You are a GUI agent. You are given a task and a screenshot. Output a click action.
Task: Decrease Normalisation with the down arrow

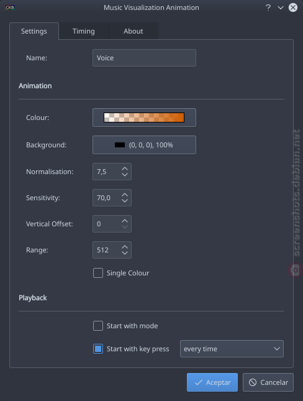pyautogui.click(x=125, y=175)
